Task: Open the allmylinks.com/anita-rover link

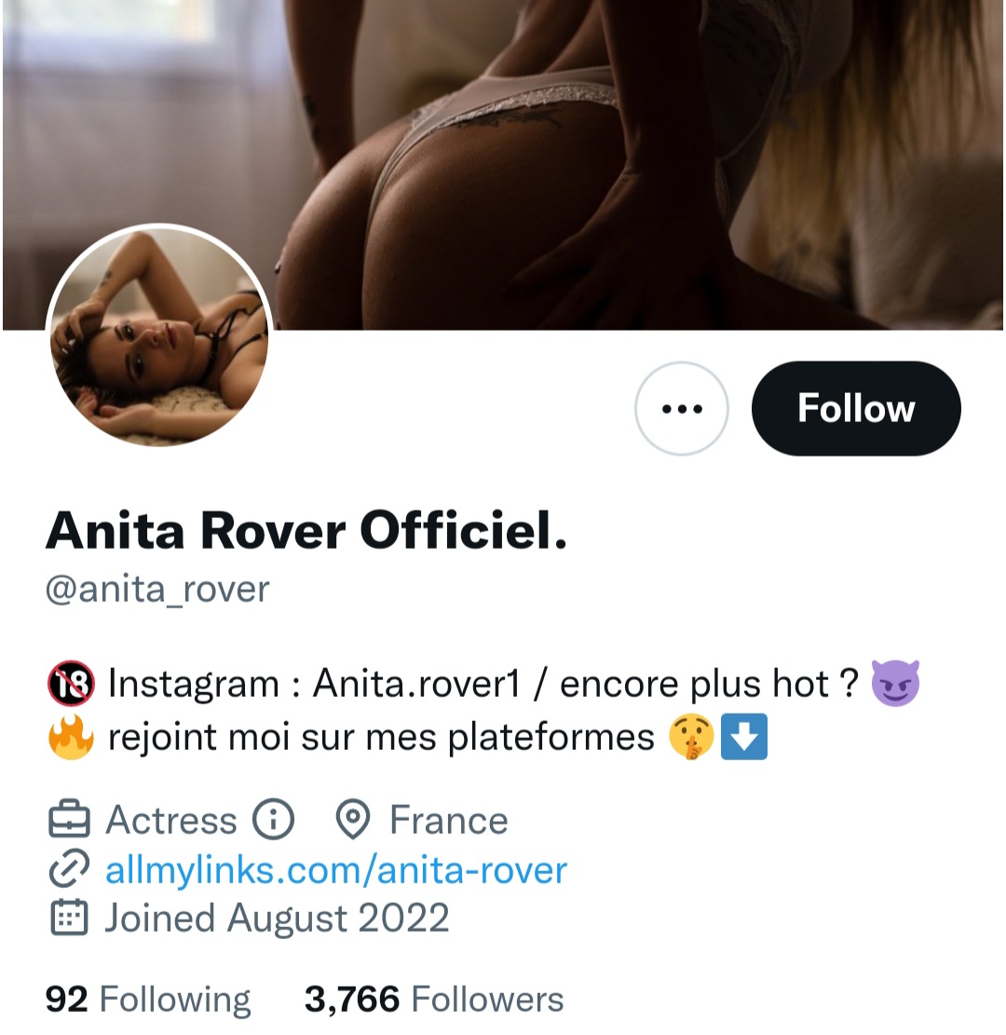Action: click(335, 870)
